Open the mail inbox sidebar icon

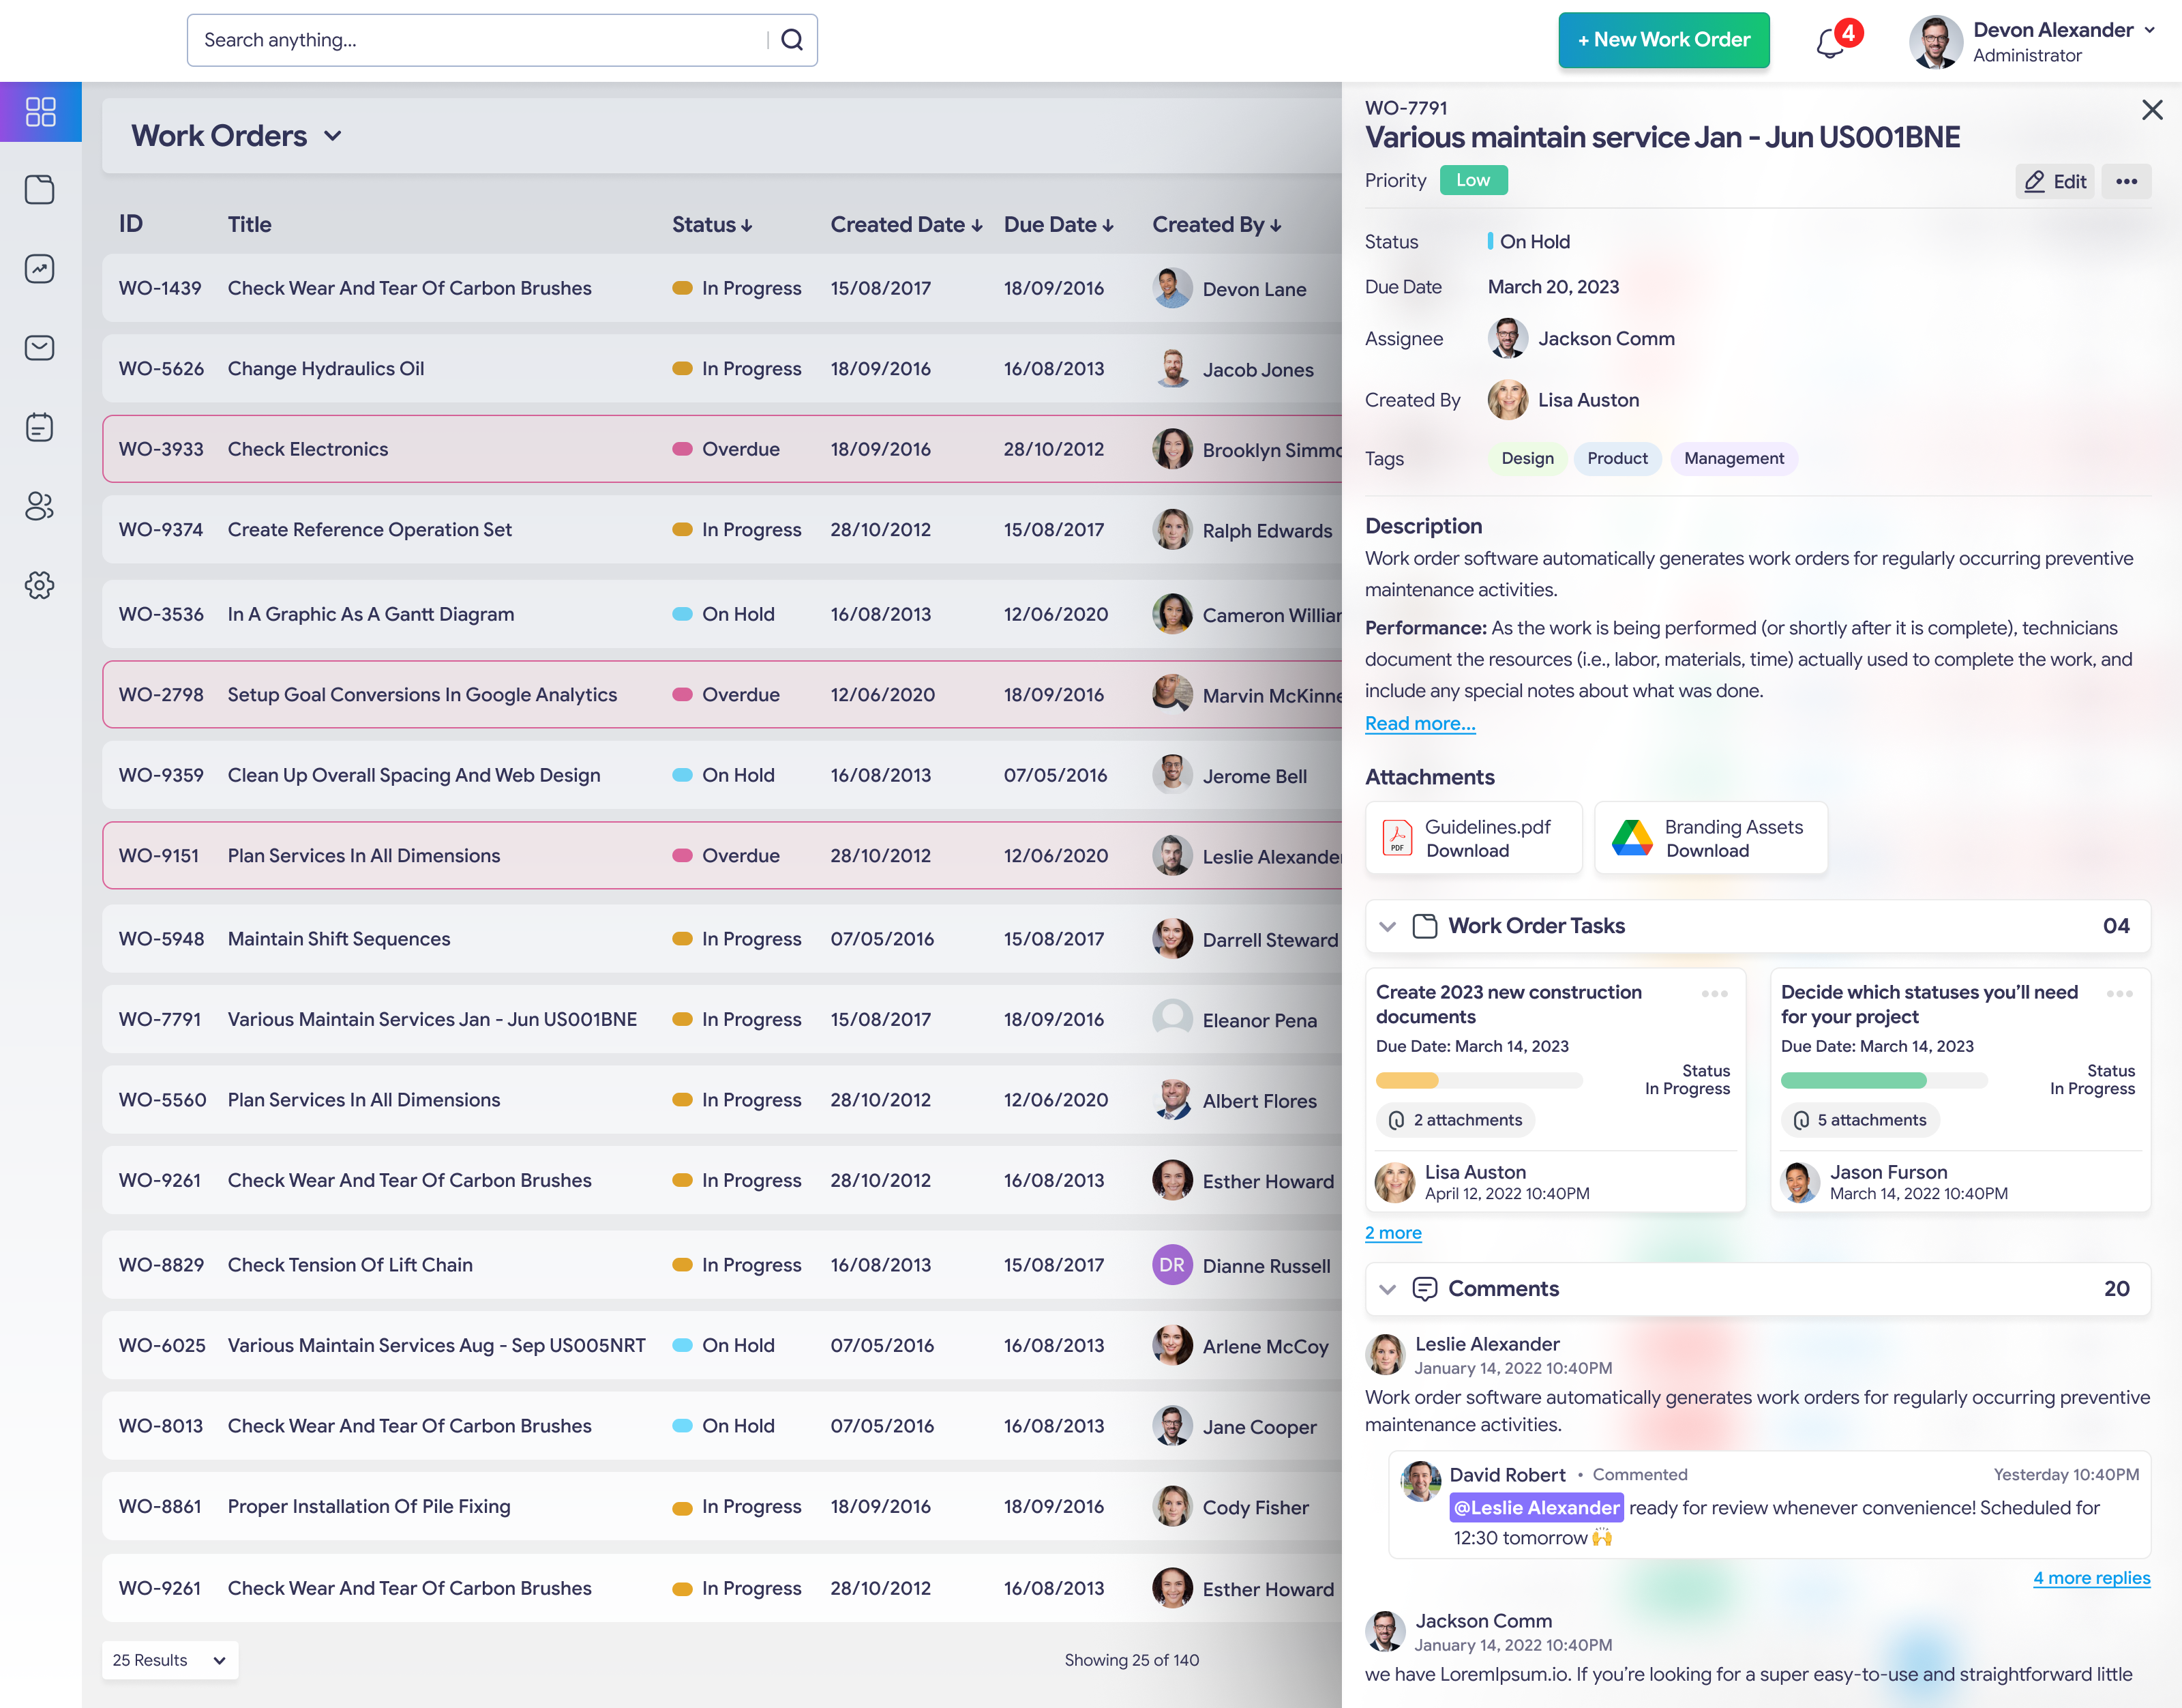tap(40, 348)
